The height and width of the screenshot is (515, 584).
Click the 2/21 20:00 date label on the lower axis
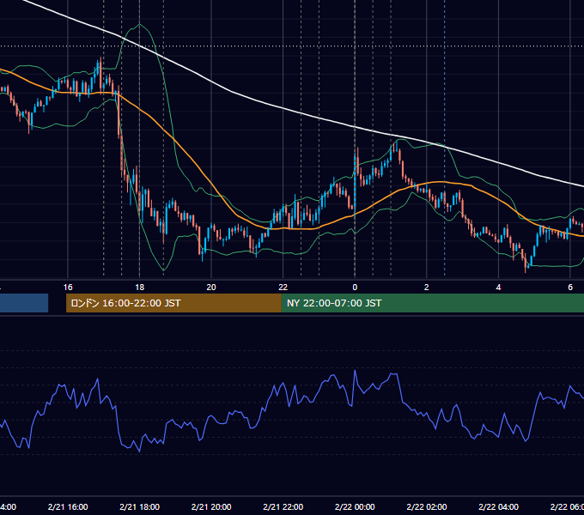211,506
